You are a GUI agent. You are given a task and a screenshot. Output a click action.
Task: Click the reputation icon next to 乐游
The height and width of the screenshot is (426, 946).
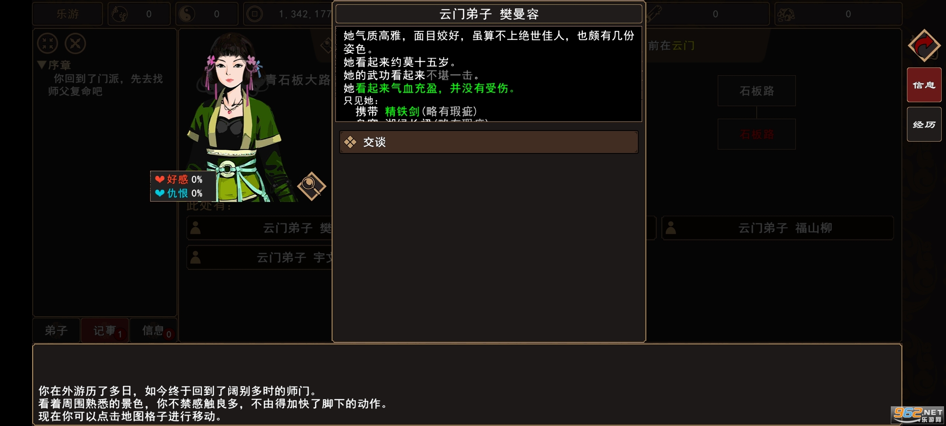pyautogui.click(x=119, y=14)
